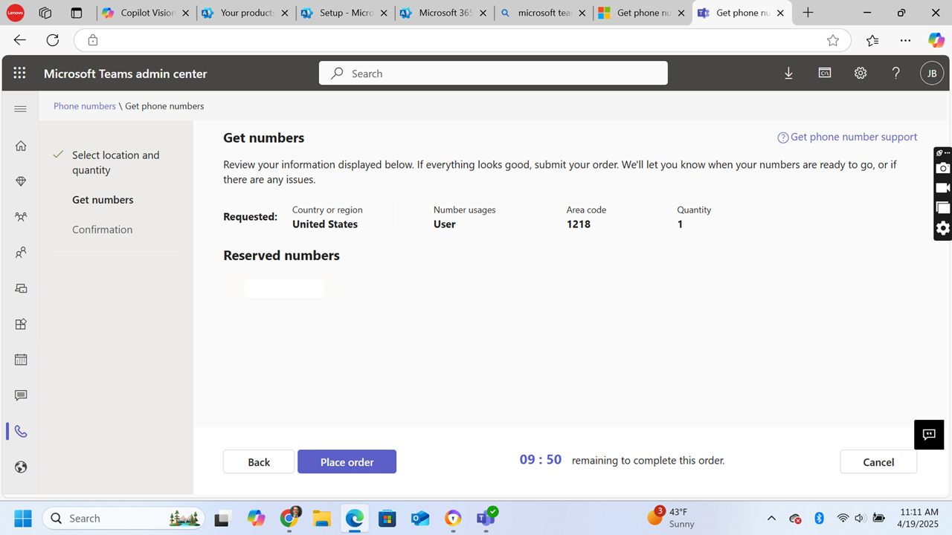This screenshot has width=952, height=535.
Task: Click the United States country value
Action: tap(325, 224)
